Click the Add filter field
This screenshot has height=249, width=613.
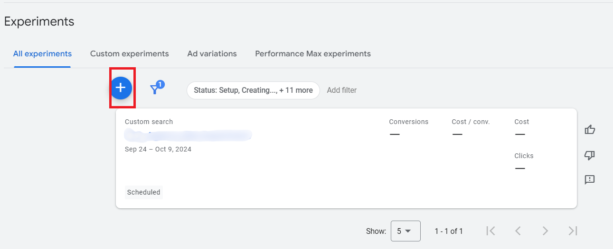341,90
